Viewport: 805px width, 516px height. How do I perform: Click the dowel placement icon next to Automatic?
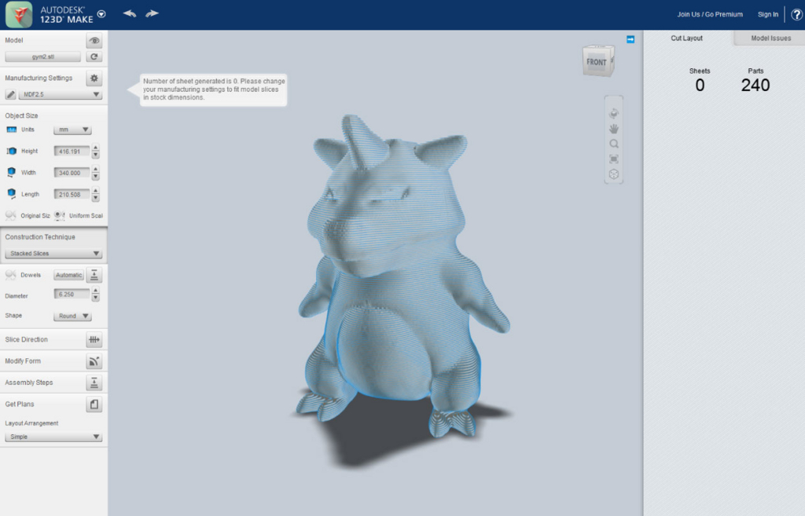(x=94, y=276)
